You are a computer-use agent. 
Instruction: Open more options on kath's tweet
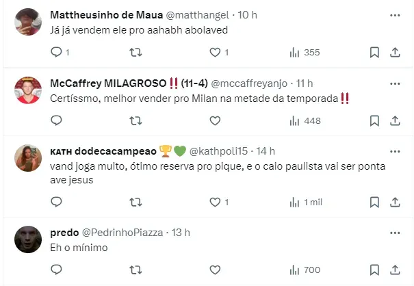click(395, 151)
